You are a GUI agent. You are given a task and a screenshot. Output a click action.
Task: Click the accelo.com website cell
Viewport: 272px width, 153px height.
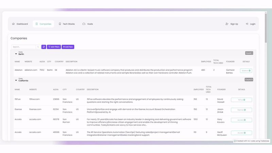click(35, 132)
